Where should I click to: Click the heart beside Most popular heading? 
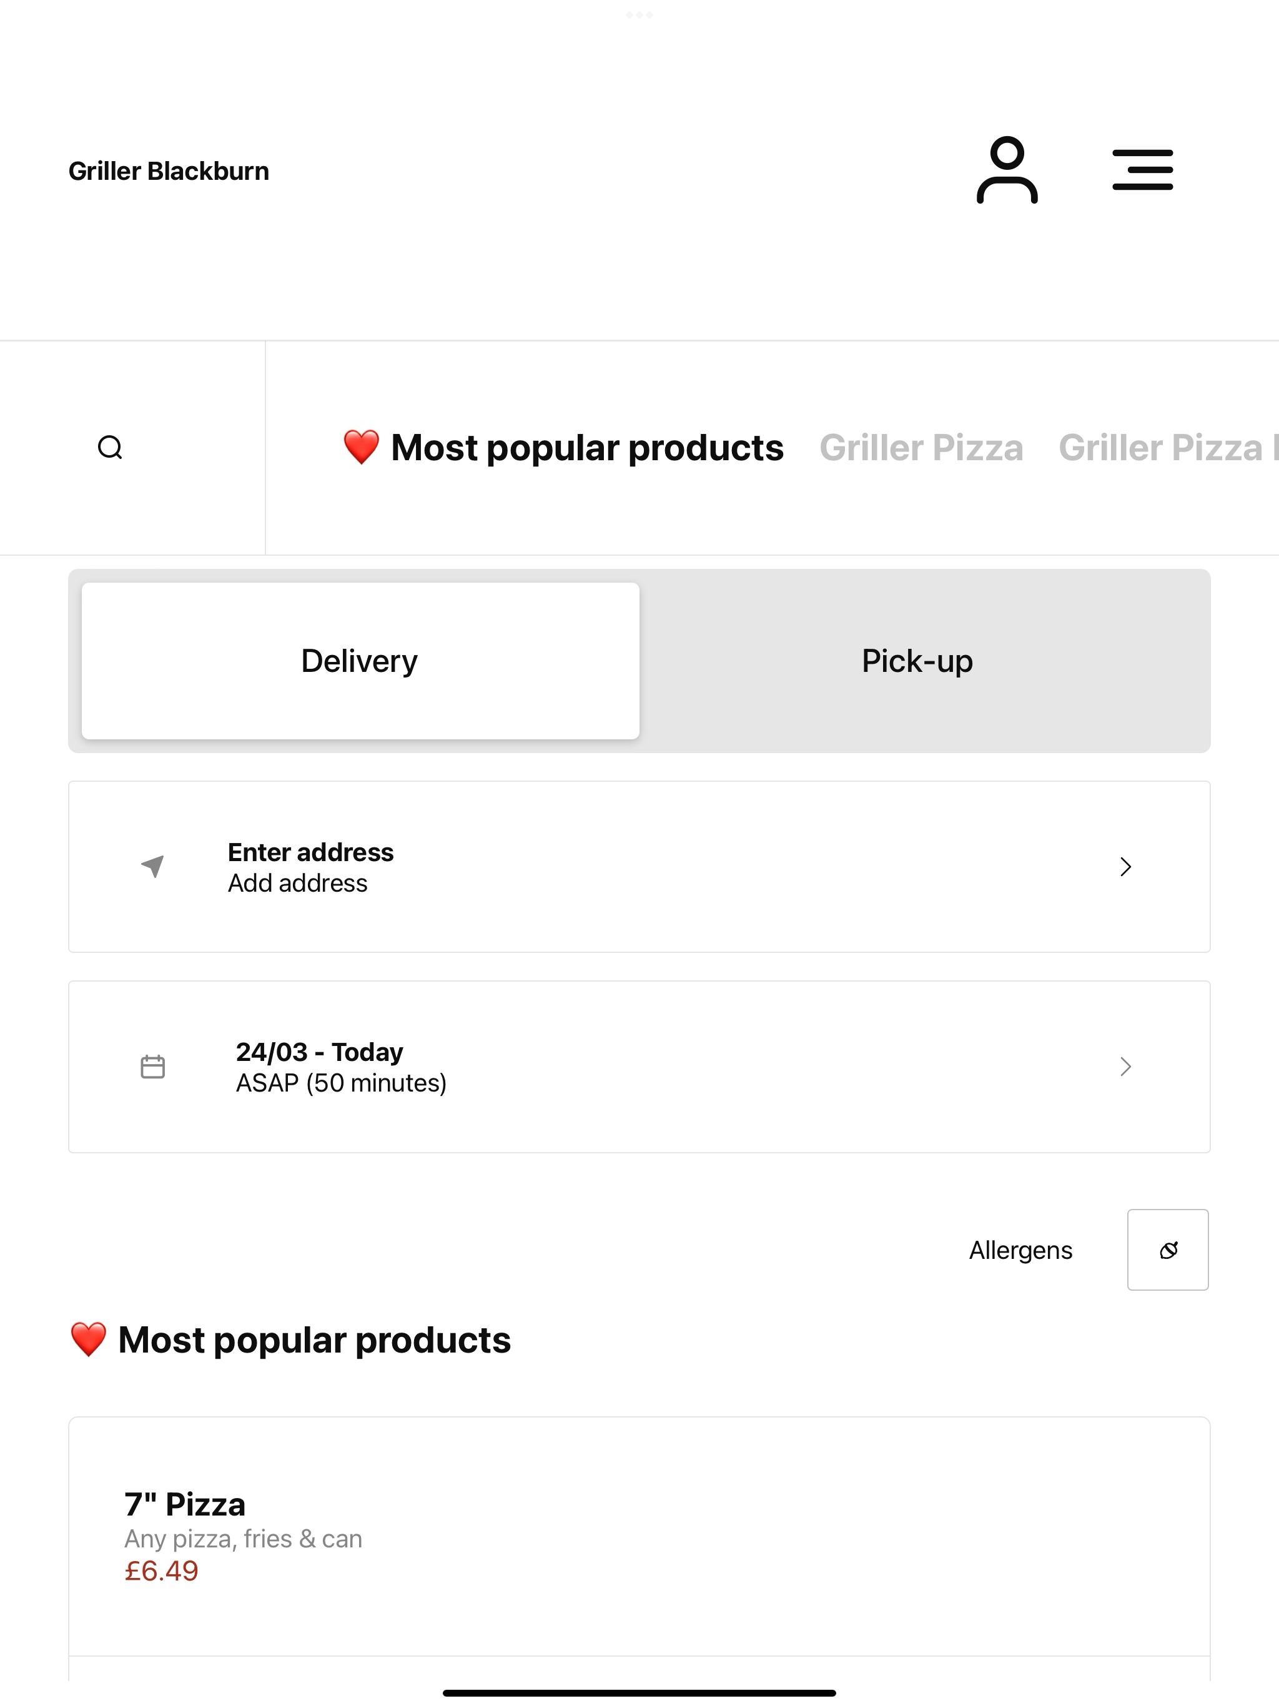pyautogui.click(x=88, y=1339)
